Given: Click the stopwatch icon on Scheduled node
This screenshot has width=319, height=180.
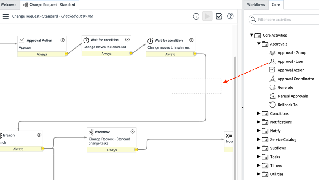Looking at the screenshot, I should pos(86,40).
